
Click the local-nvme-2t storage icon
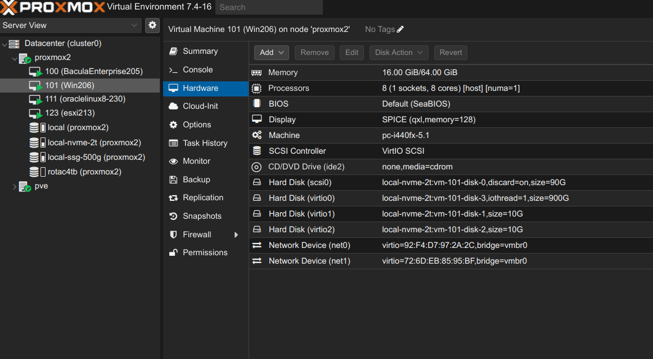pyautogui.click(x=38, y=142)
